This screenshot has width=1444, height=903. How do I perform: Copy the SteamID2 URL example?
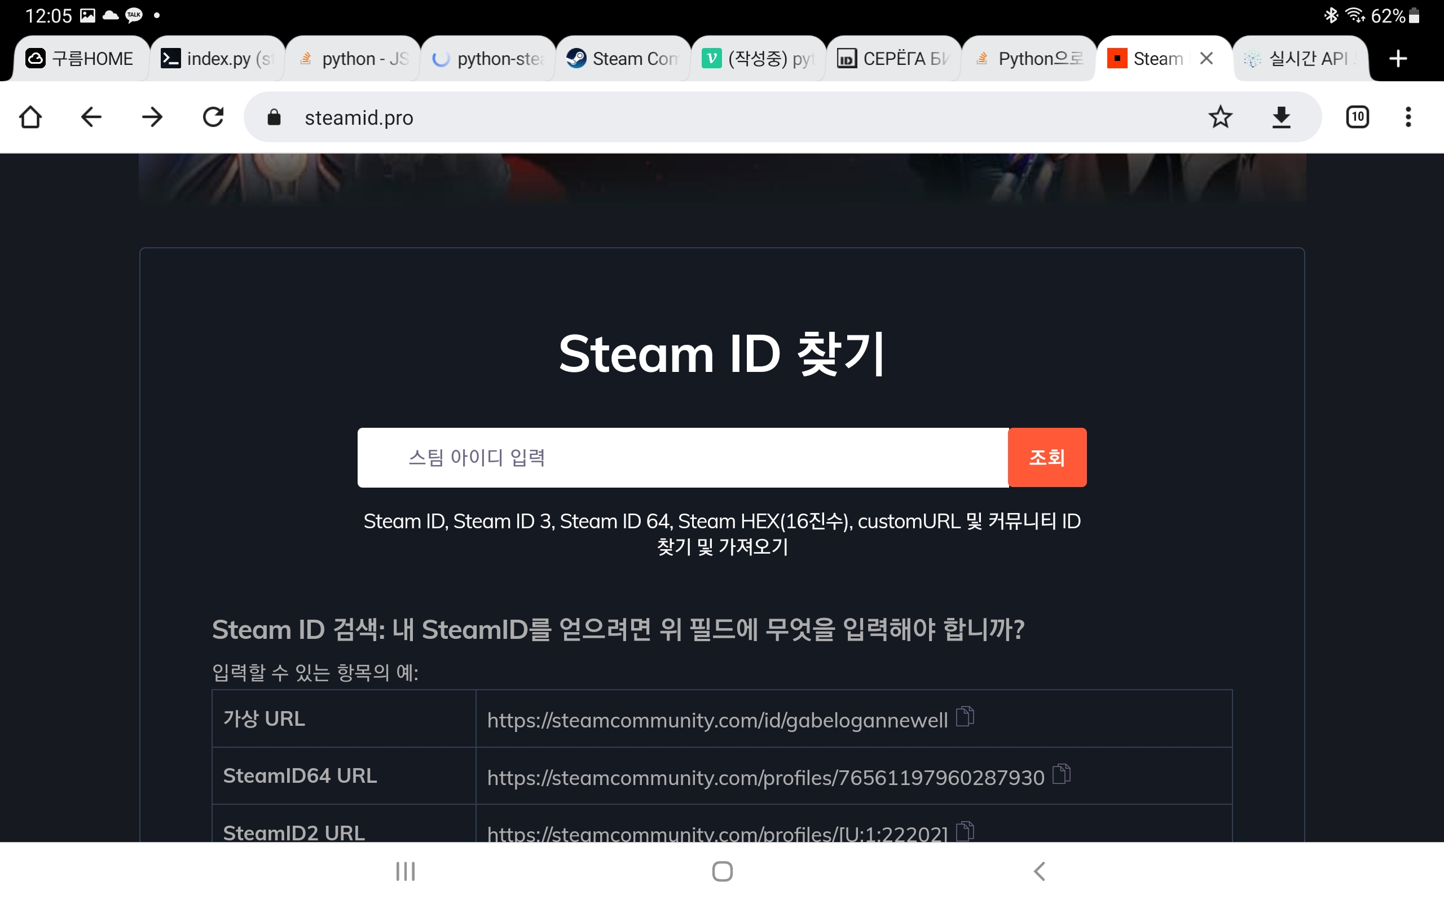click(x=965, y=831)
